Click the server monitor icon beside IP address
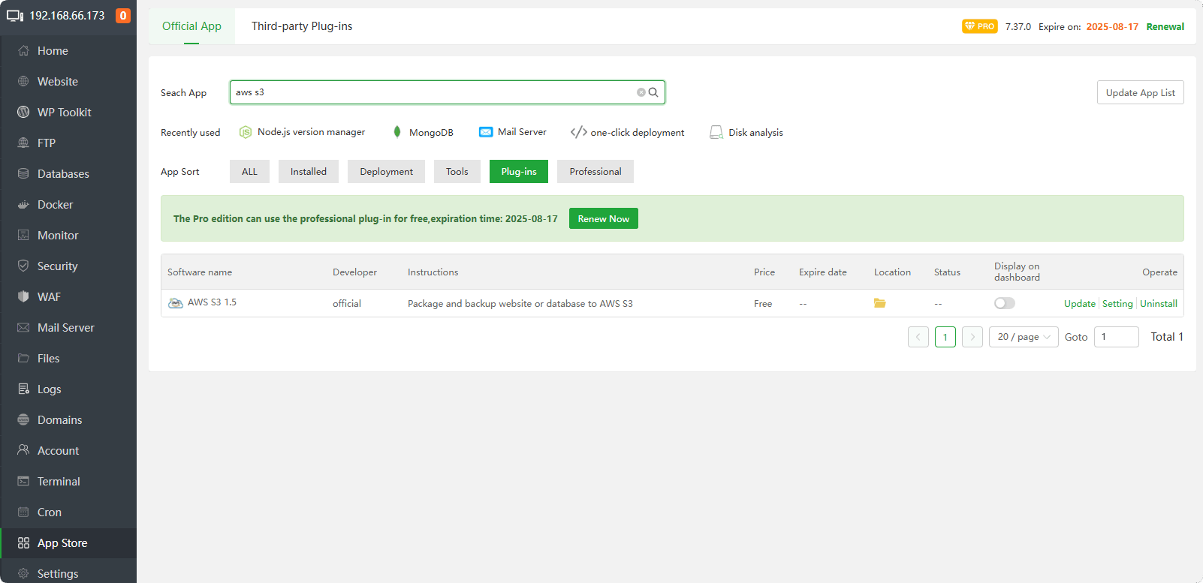Screen dimensions: 1203x583 pos(15,16)
